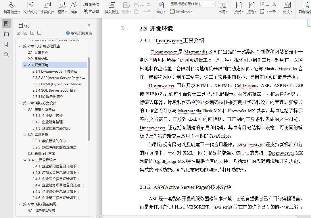
Task: Select 2.3.1 Dreamweave 工具介绍 entry
Action: pyautogui.click(x=55, y=71)
